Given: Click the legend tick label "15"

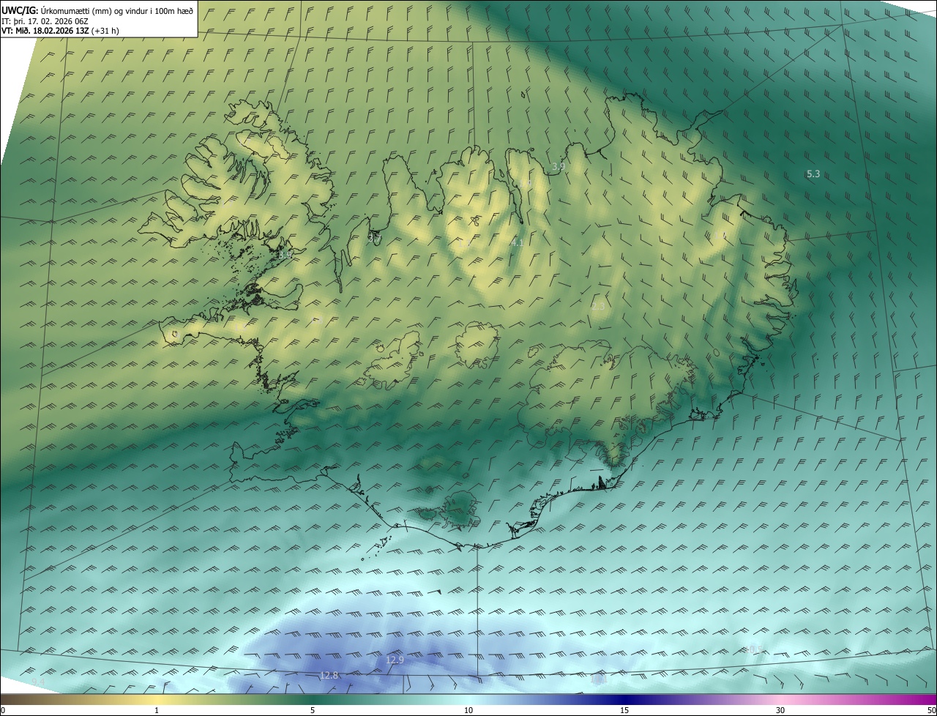Looking at the screenshot, I should (x=624, y=710).
